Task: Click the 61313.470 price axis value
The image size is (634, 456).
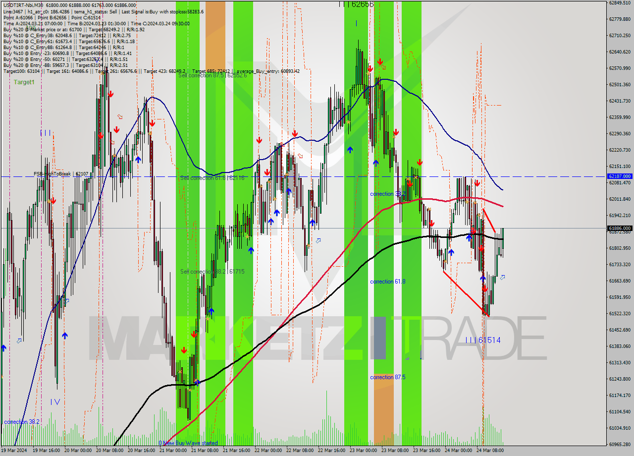Action: (619, 362)
